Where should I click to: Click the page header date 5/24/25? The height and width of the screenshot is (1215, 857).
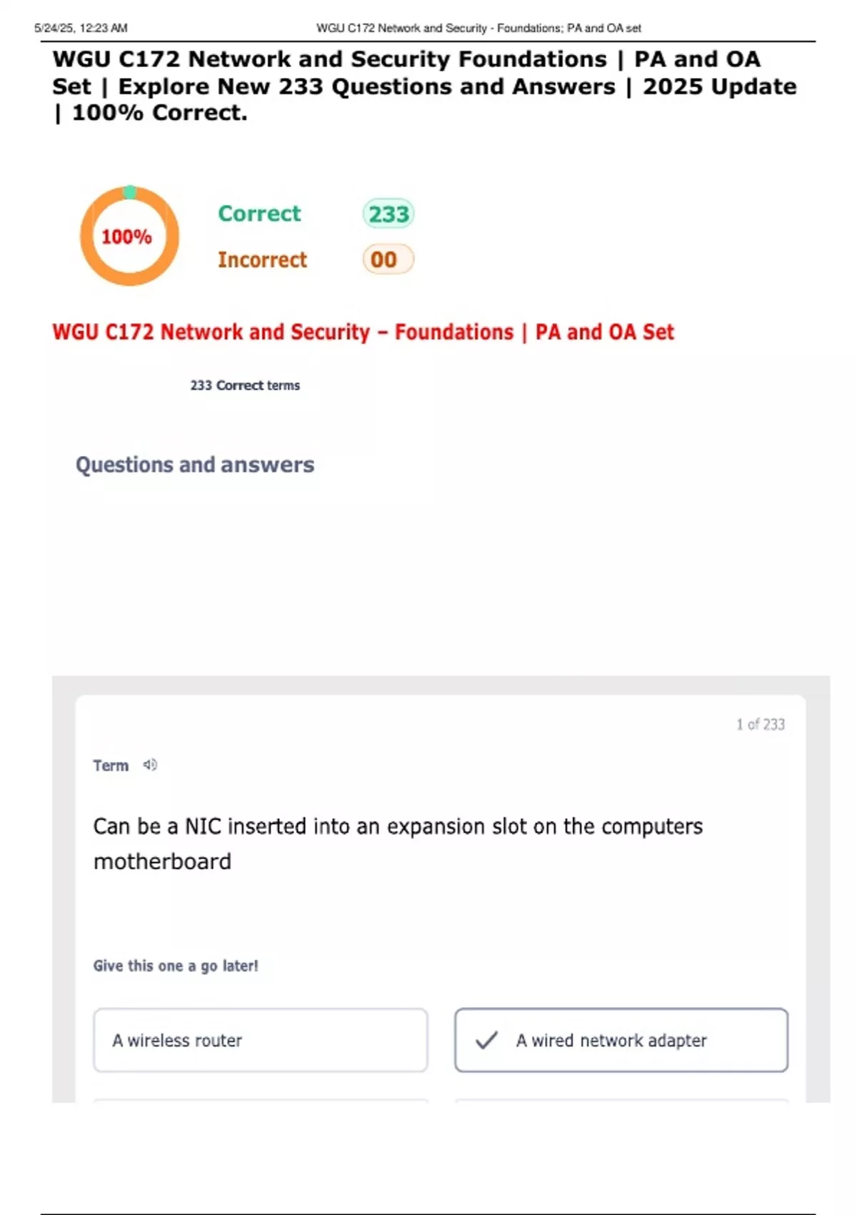pos(81,28)
